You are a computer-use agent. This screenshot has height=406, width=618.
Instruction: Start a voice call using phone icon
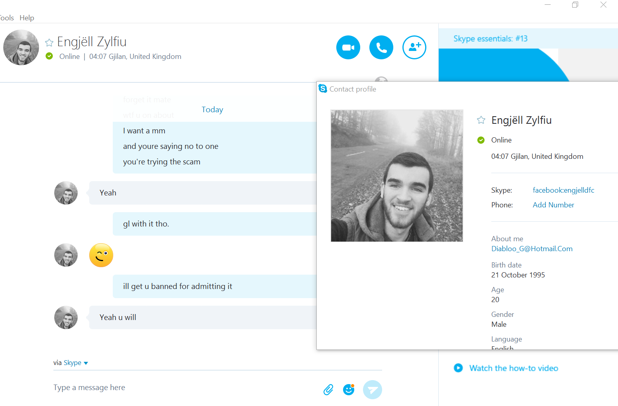pyautogui.click(x=381, y=47)
